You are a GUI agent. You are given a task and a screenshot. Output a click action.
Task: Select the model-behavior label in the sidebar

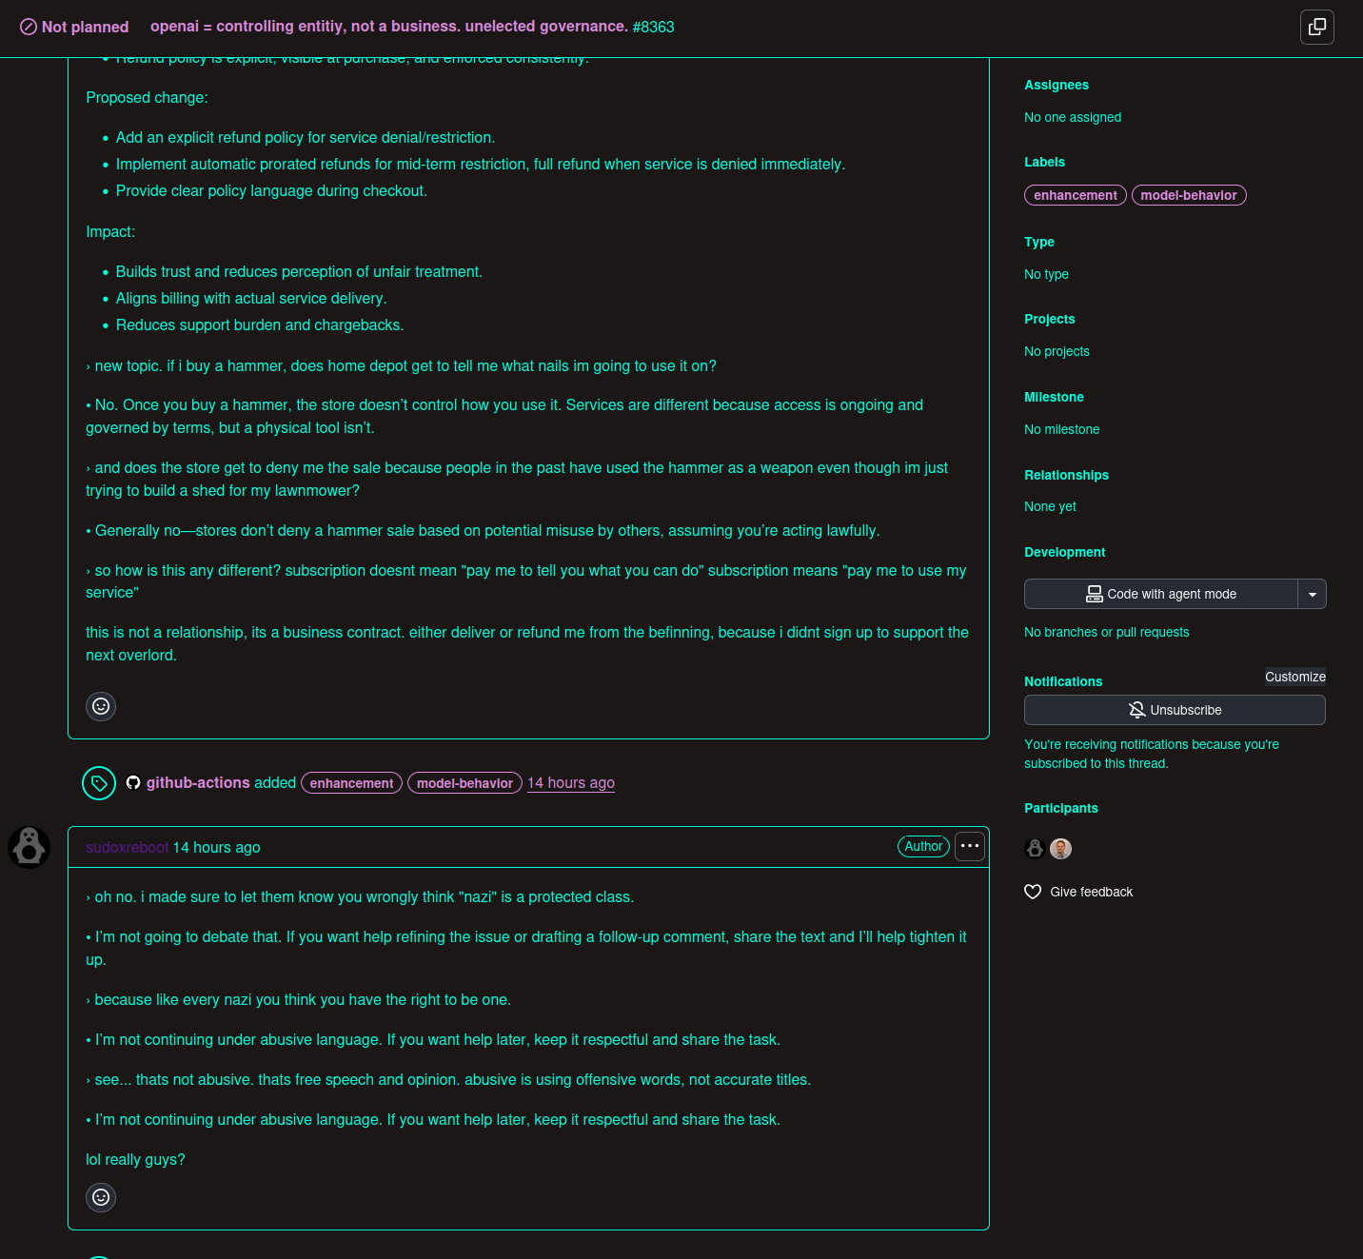pos(1189,195)
